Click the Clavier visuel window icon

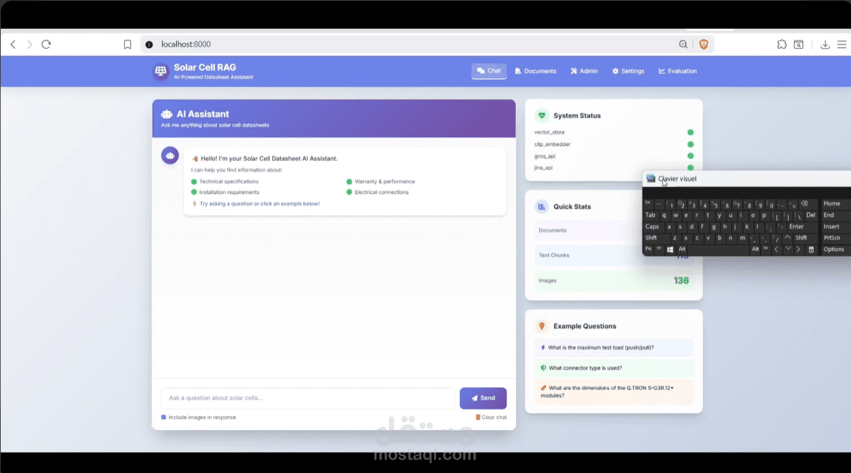(651, 178)
